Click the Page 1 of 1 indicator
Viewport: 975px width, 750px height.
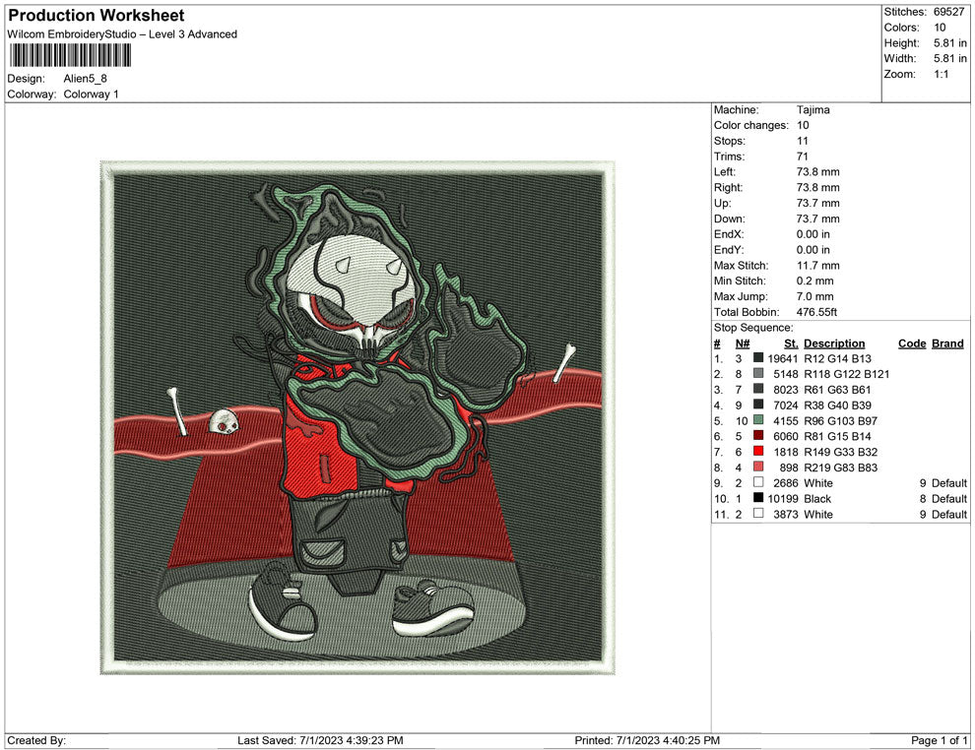click(939, 740)
